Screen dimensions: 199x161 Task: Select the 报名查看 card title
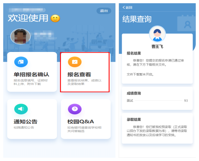(79, 75)
